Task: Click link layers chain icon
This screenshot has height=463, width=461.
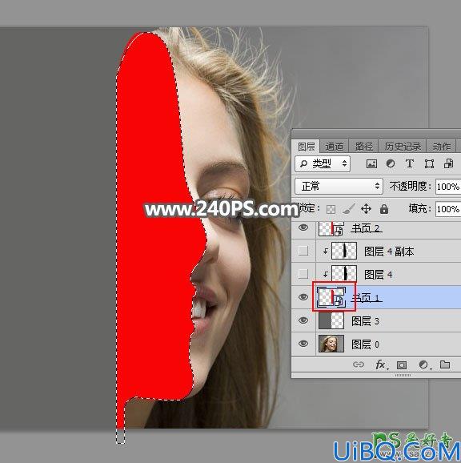Action: click(x=359, y=364)
